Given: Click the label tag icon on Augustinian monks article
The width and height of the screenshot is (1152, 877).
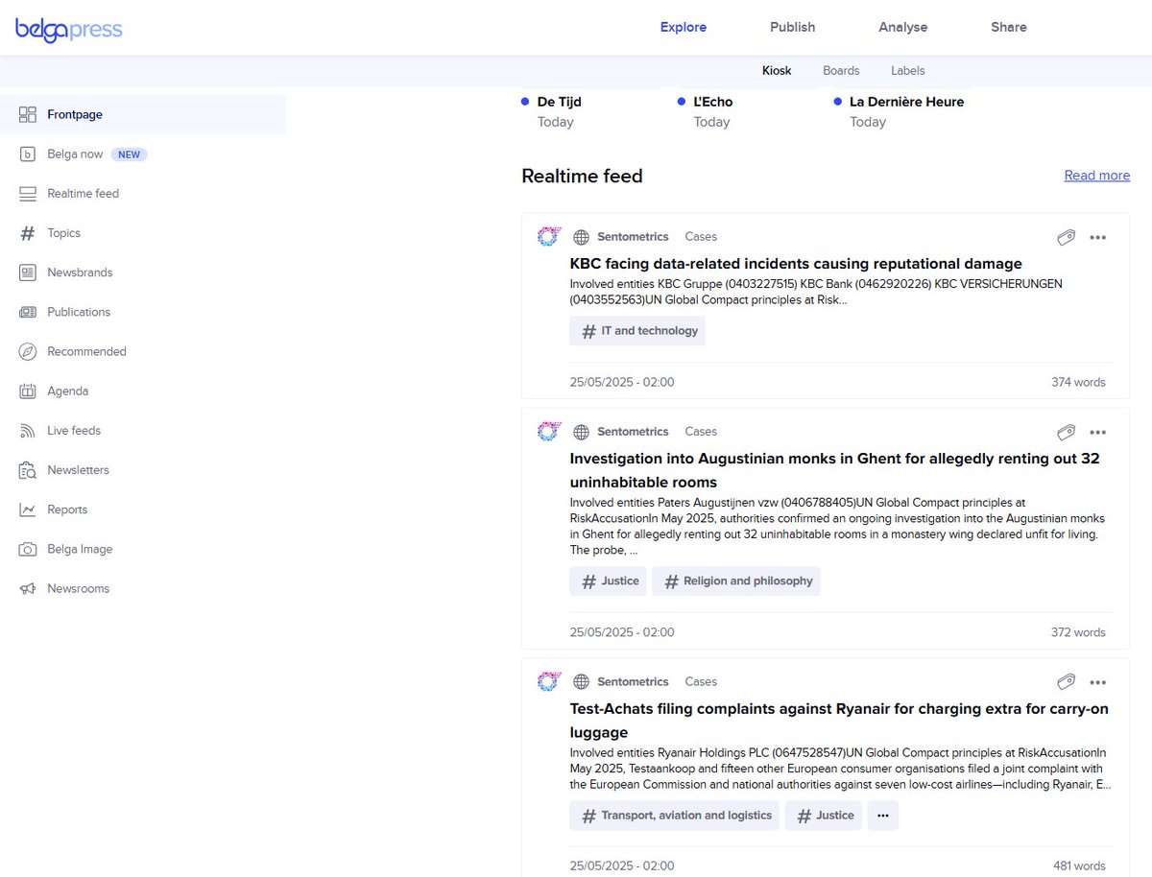Looking at the screenshot, I should point(1066,432).
